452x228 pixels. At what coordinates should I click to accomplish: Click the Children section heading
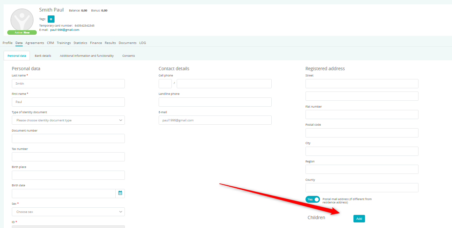tap(316, 218)
